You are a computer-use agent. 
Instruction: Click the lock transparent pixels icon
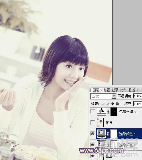tap(103, 104)
